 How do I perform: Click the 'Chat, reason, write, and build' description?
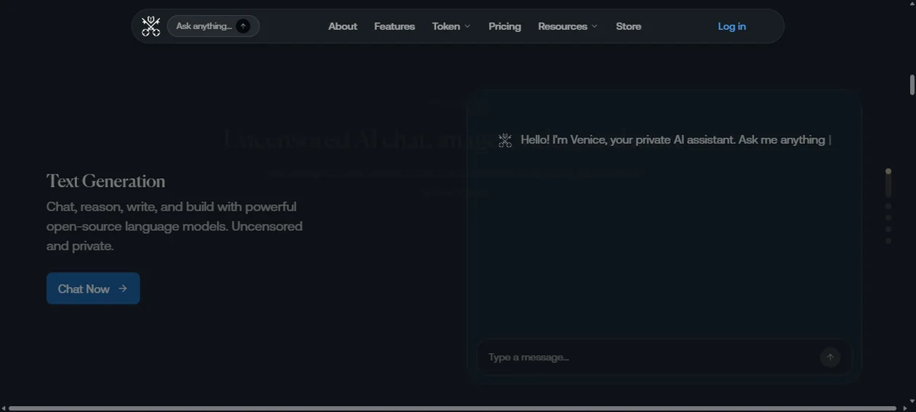(174, 226)
